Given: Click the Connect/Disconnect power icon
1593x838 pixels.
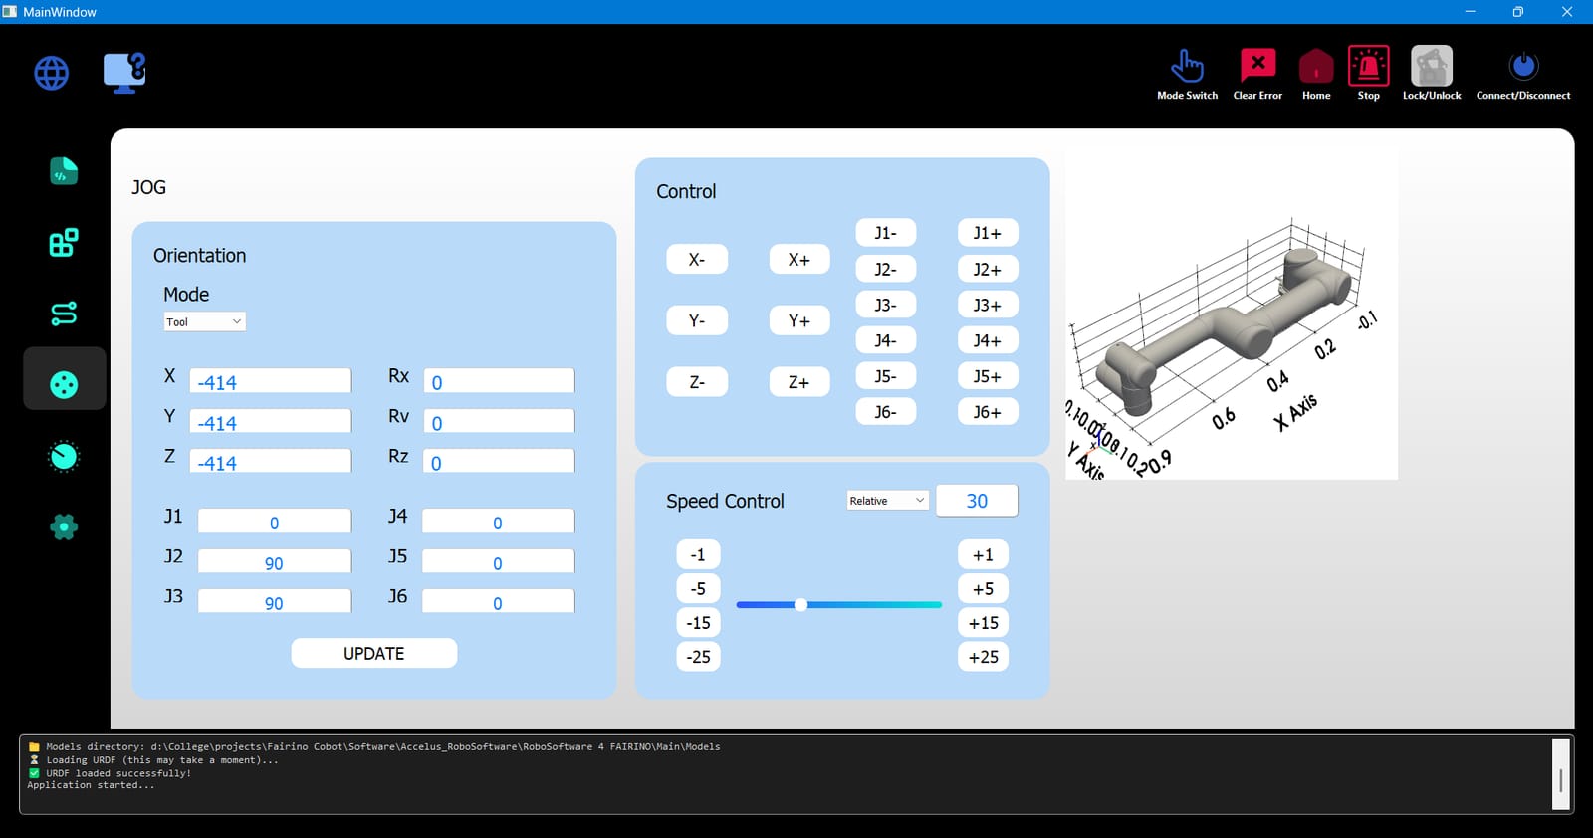Looking at the screenshot, I should pos(1523,66).
